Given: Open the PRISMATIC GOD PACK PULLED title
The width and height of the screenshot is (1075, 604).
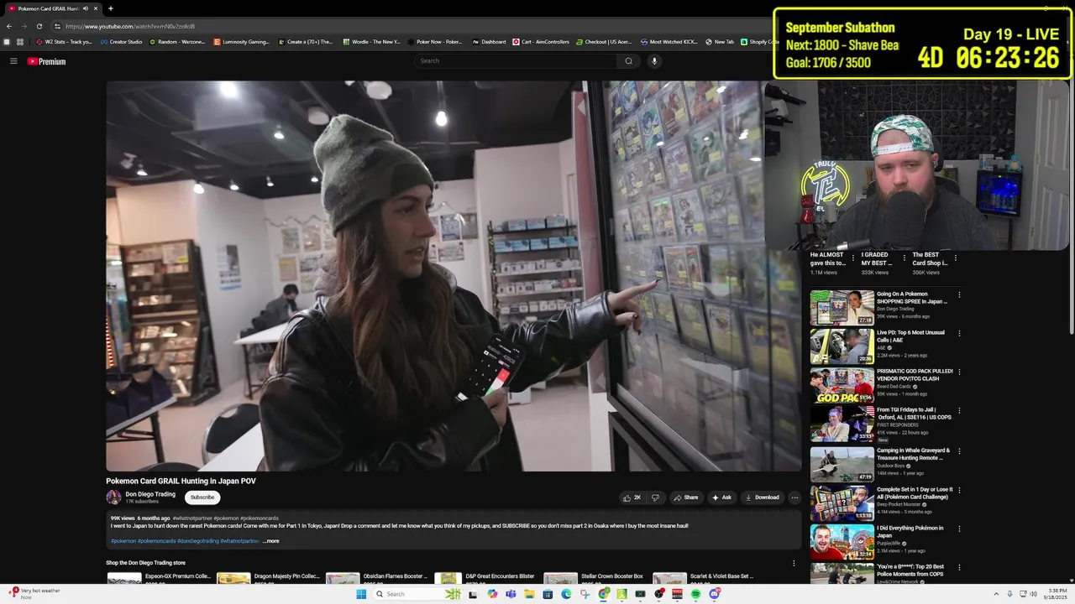Looking at the screenshot, I should (x=915, y=375).
